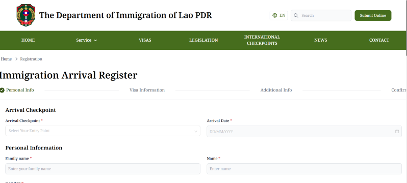The width and height of the screenshot is (407, 183).
Task: Focus the Enter name input
Action: [304, 169]
